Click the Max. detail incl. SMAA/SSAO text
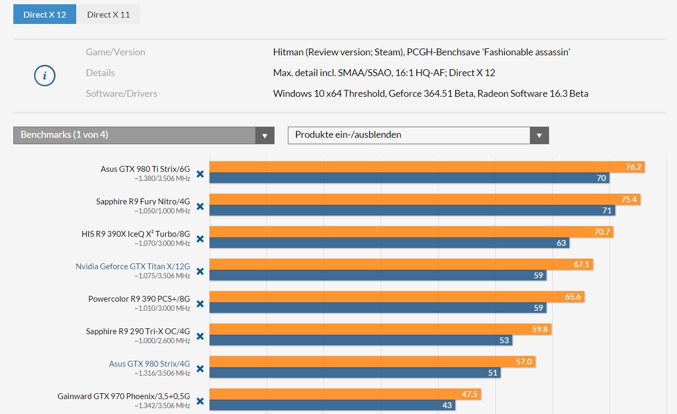677x414 pixels. (x=384, y=73)
